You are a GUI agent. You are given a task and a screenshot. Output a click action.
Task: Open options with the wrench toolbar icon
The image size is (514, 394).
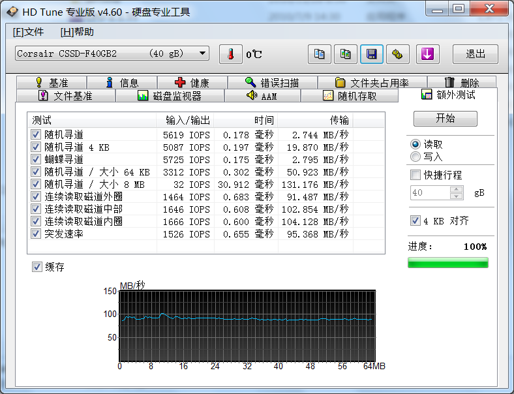pos(398,54)
